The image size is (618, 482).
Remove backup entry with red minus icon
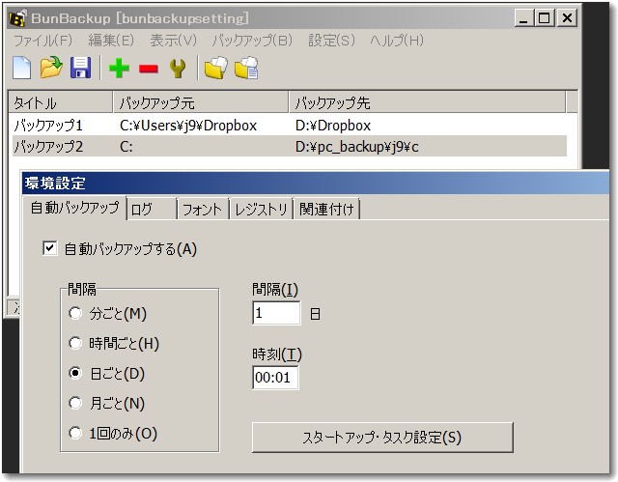(148, 69)
